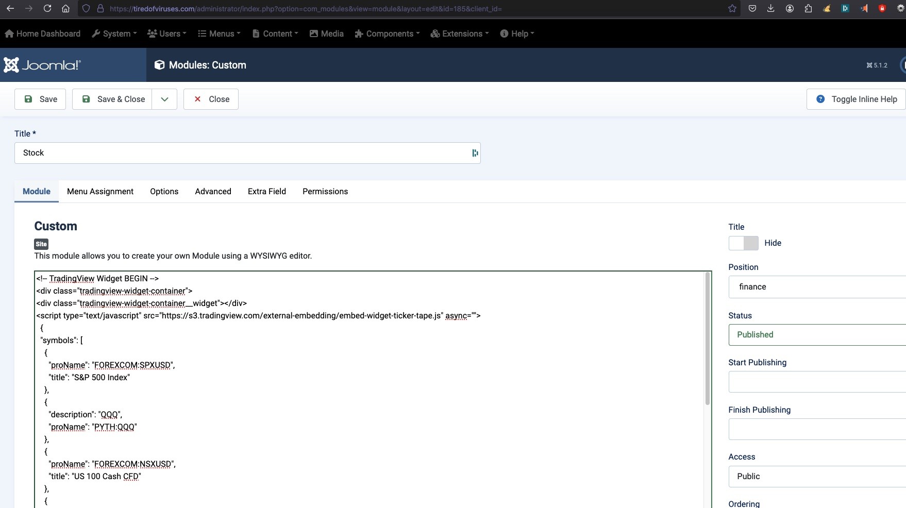Expand the Save & Close options chevron

coord(164,99)
